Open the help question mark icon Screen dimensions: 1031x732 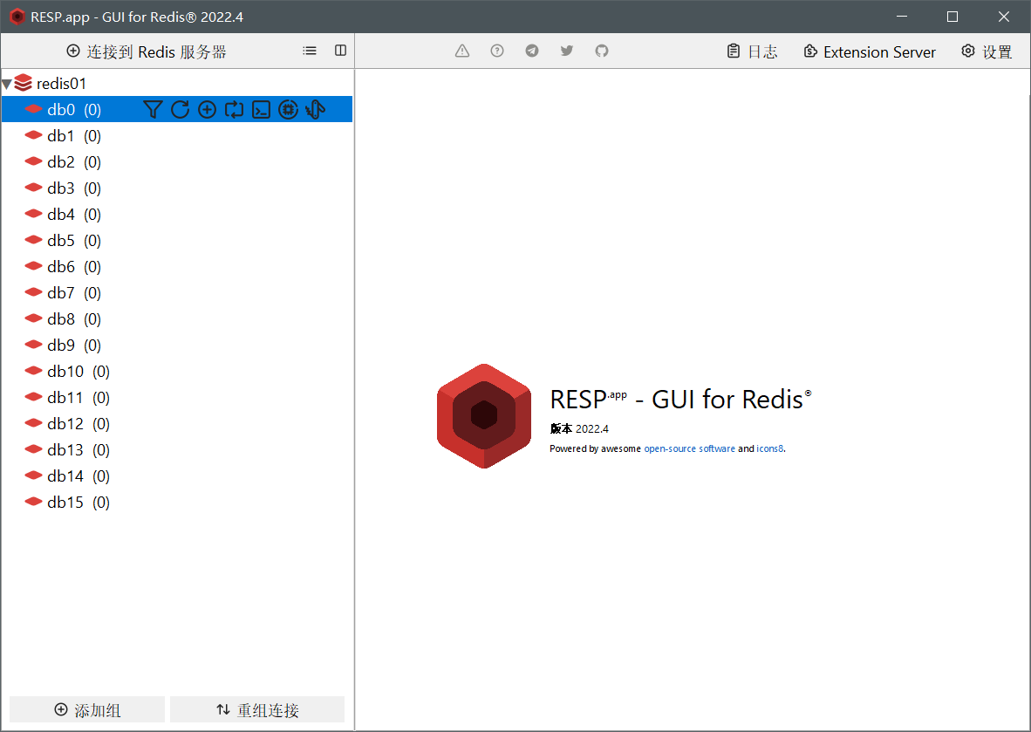(x=497, y=51)
